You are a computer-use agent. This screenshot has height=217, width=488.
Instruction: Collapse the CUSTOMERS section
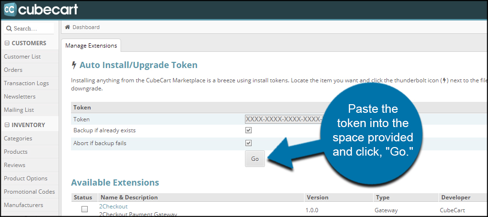pyautogui.click(x=7, y=43)
